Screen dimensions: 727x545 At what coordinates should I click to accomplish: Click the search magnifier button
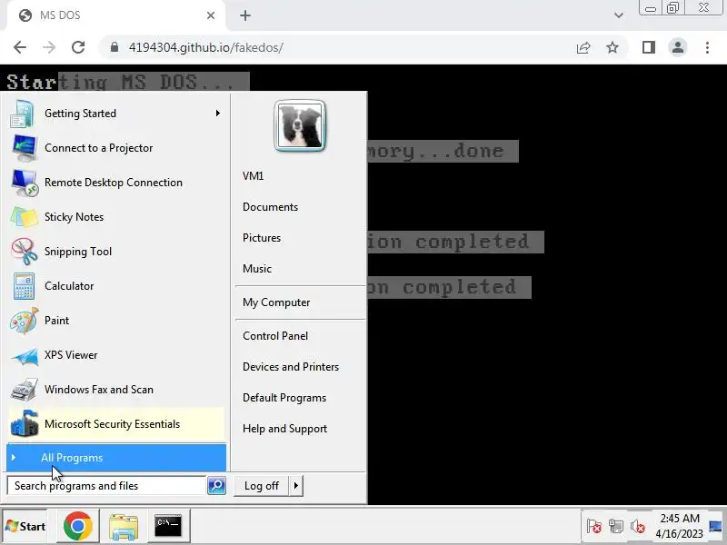tap(216, 485)
